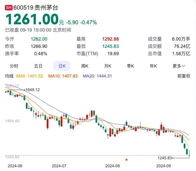Toggle the MA5 moving average indicator
The width and height of the screenshot is (196, 171).
(30, 76)
